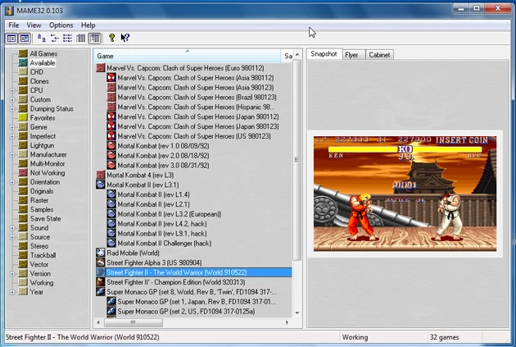Select the Trackball folder
The width and height of the screenshot is (516, 347).
point(43,255)
